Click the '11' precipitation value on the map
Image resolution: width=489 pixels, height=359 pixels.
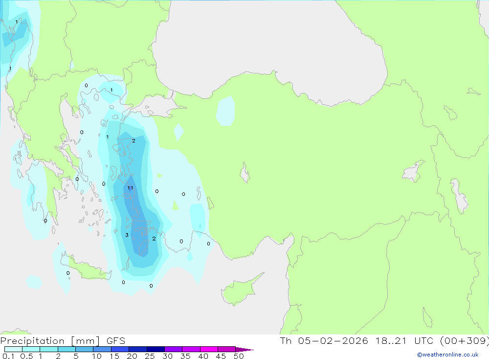pyautogui.click(x=130, y=188)
